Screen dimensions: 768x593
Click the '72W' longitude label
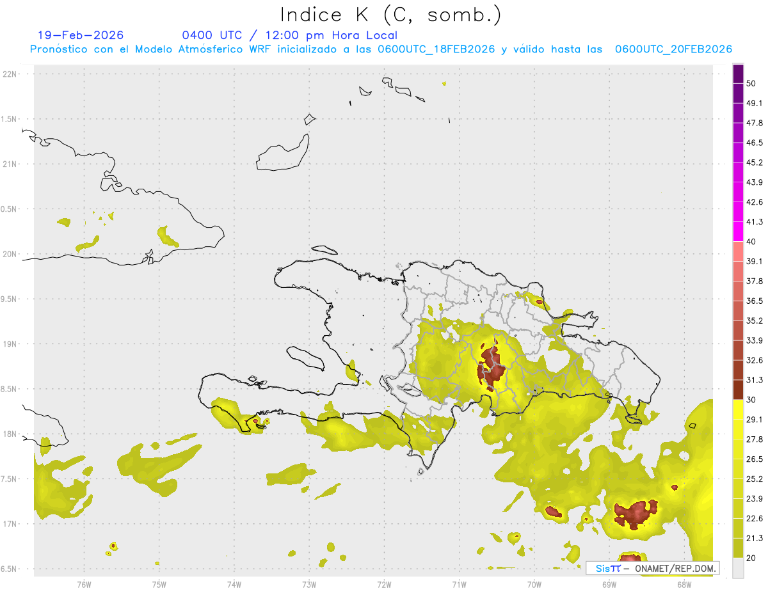coord(384,585)
